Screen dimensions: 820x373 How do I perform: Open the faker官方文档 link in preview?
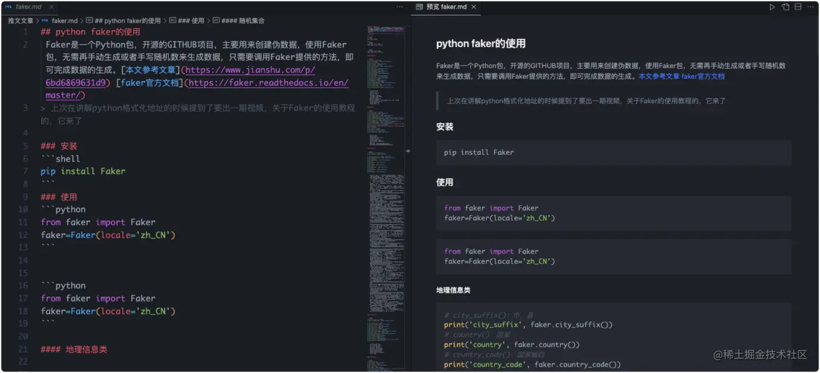point(703,76)
